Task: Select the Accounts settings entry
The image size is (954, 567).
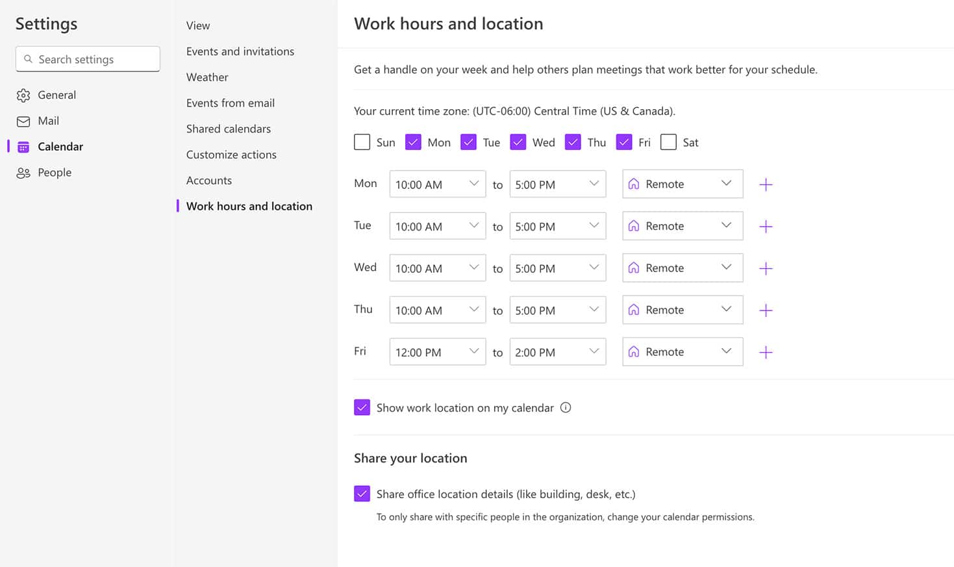Action: [x=208, y=180]
